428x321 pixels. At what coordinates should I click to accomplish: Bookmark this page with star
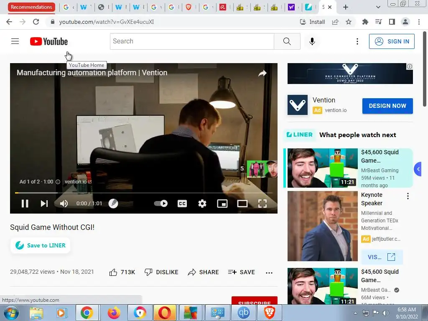349,22
